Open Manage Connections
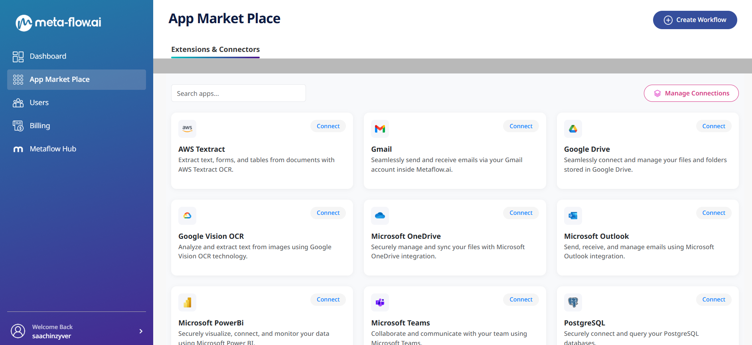752x345 pixels. 691,93
